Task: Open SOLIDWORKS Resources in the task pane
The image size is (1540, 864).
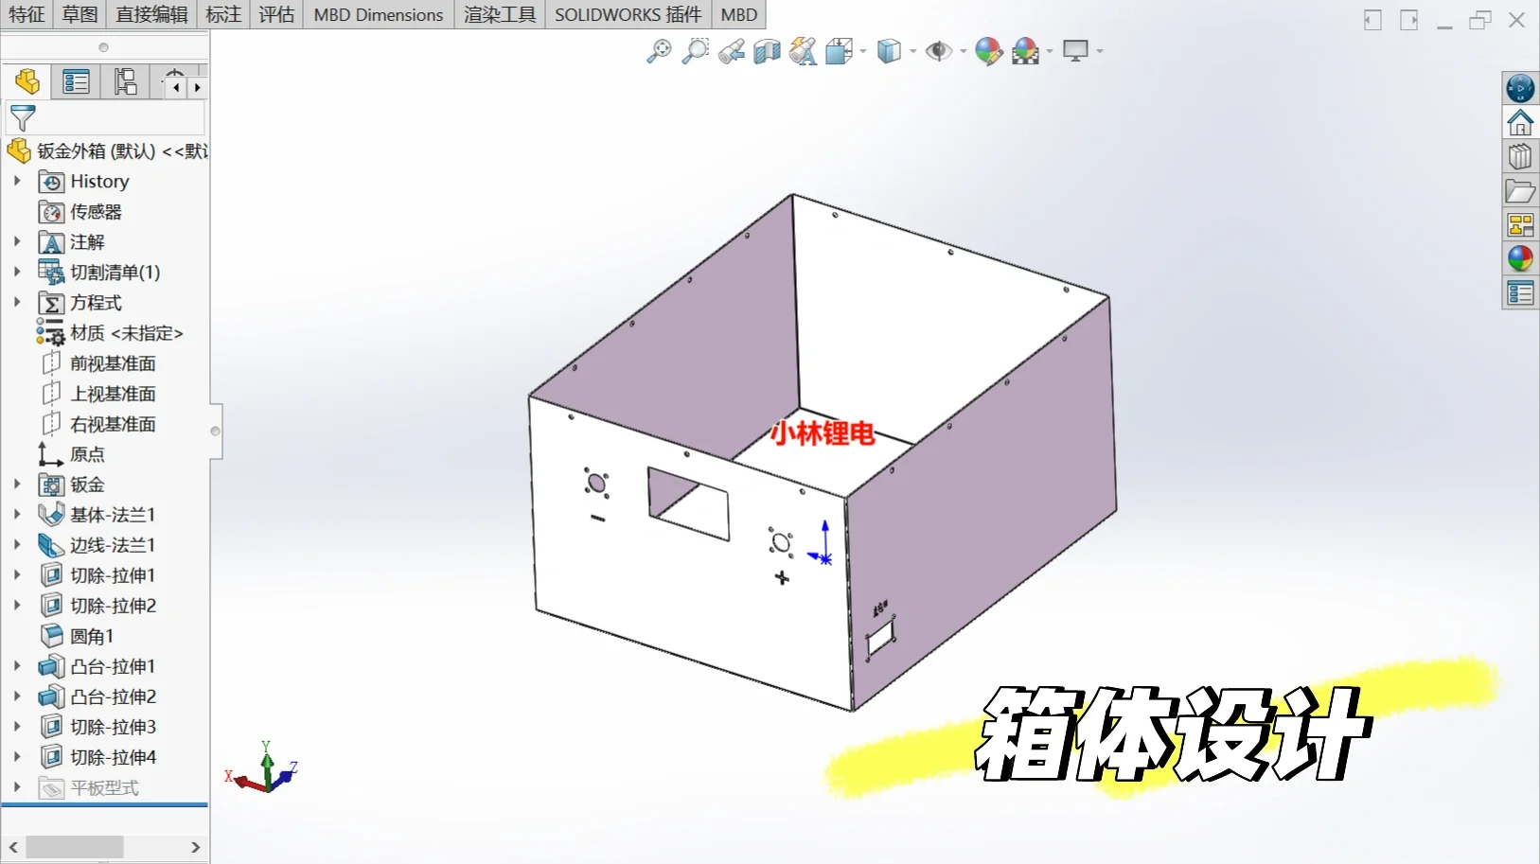Action: coord(1520,88)
